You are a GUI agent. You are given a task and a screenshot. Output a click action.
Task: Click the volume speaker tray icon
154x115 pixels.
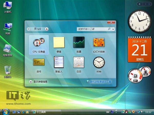click(142, 112)
